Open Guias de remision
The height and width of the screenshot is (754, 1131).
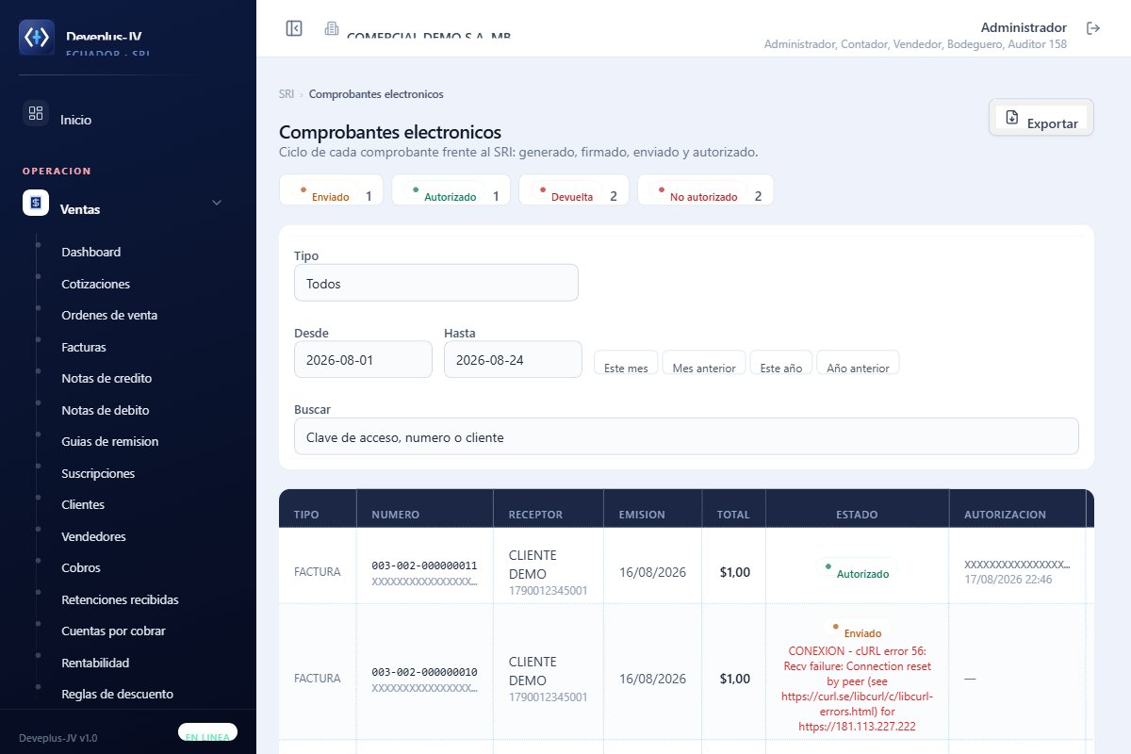pyautogui.click(x=109, y=441)
